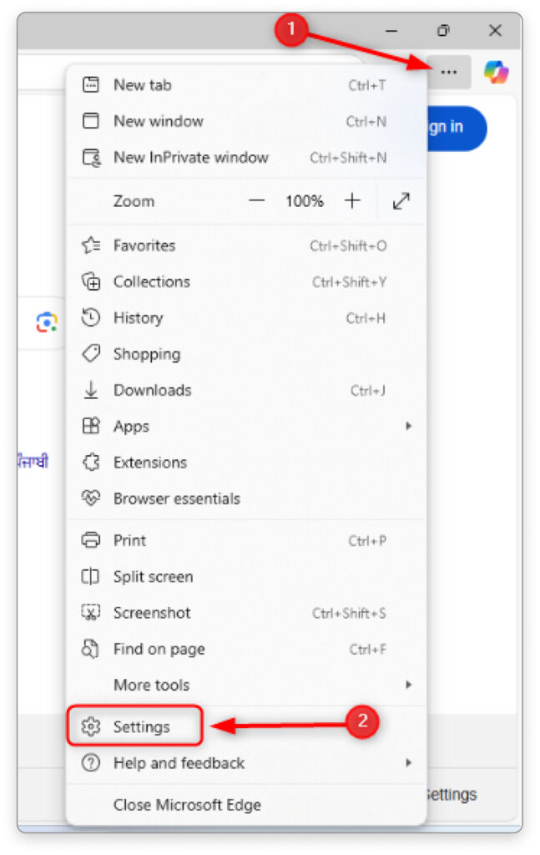
Task: Click the Downloads arrow icon
Action: click(90, 390)
